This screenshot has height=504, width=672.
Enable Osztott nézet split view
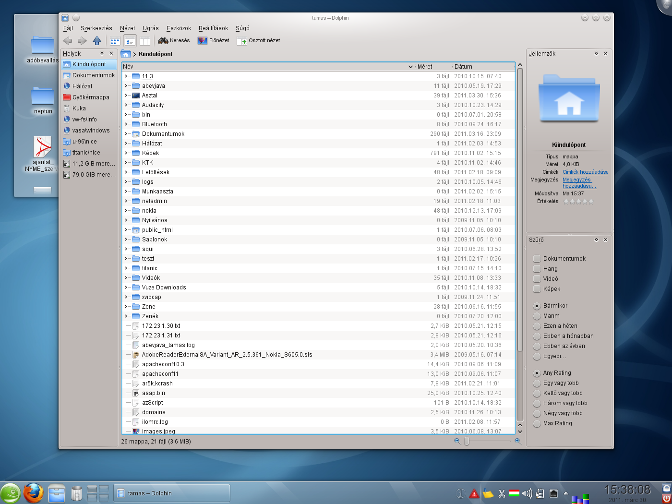tap(259, 41)
